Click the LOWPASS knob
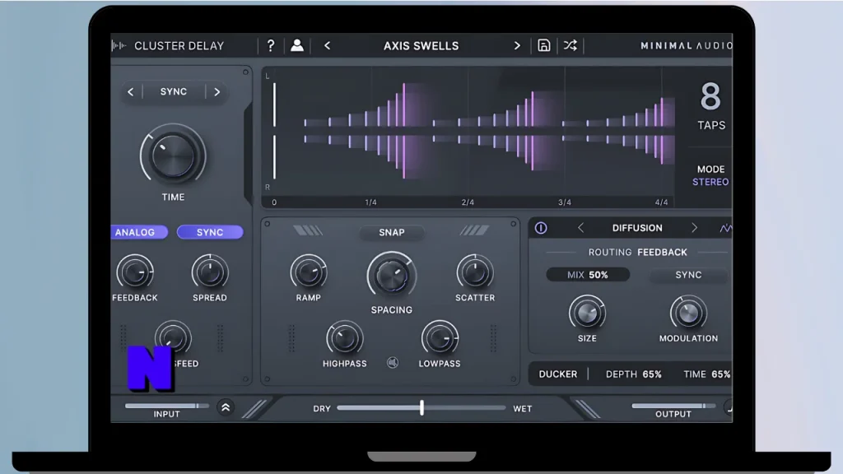This screenshot has width=843, height=474. pos(440,338)
